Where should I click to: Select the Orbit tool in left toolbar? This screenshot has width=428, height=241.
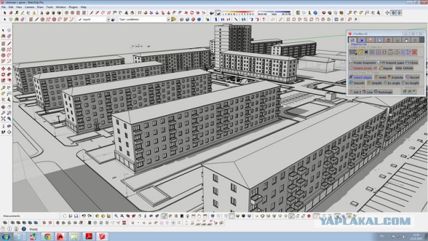tap(3, 107)
